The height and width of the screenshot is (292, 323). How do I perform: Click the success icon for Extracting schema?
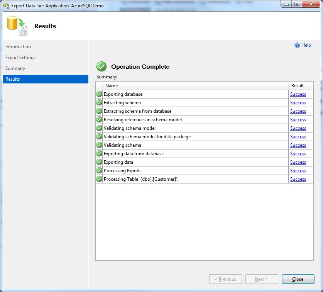99,103
